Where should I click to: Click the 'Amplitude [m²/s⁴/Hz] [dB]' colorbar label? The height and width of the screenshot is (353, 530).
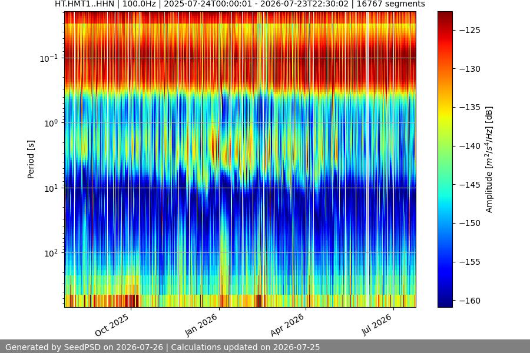tap(489, 159)
